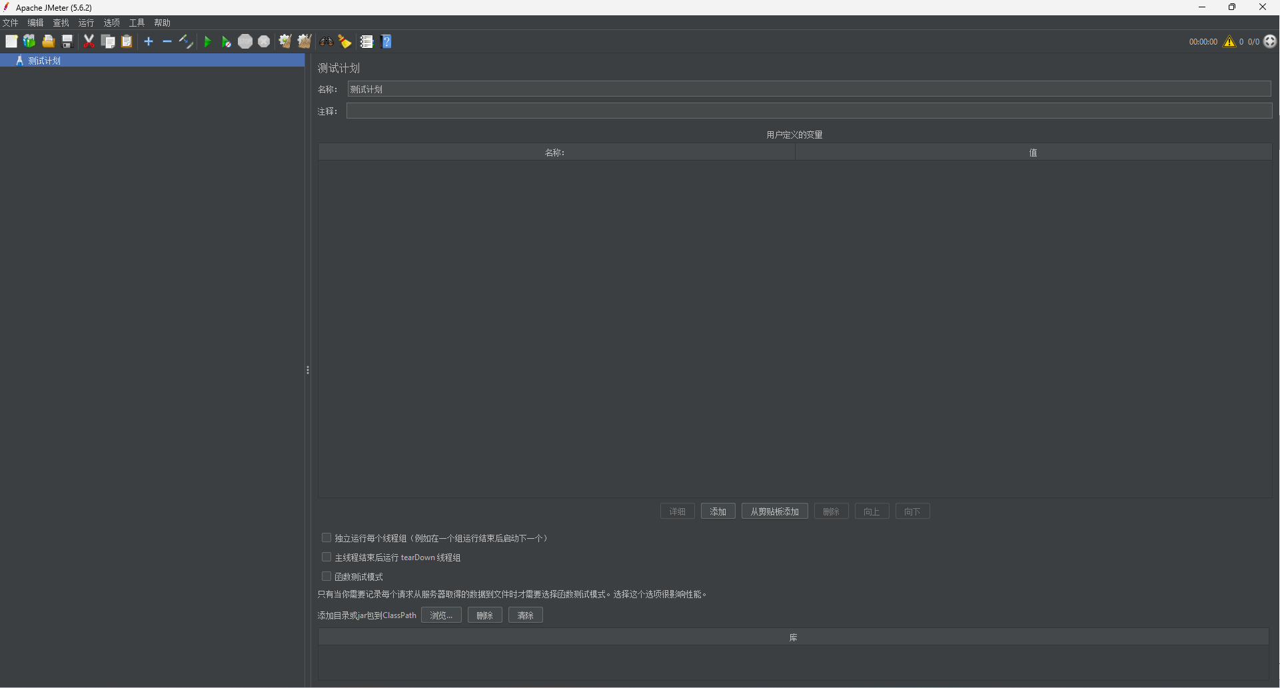1280x688 pixels.
Task: Open Search with binoculars icon
Action: point(326,41)
